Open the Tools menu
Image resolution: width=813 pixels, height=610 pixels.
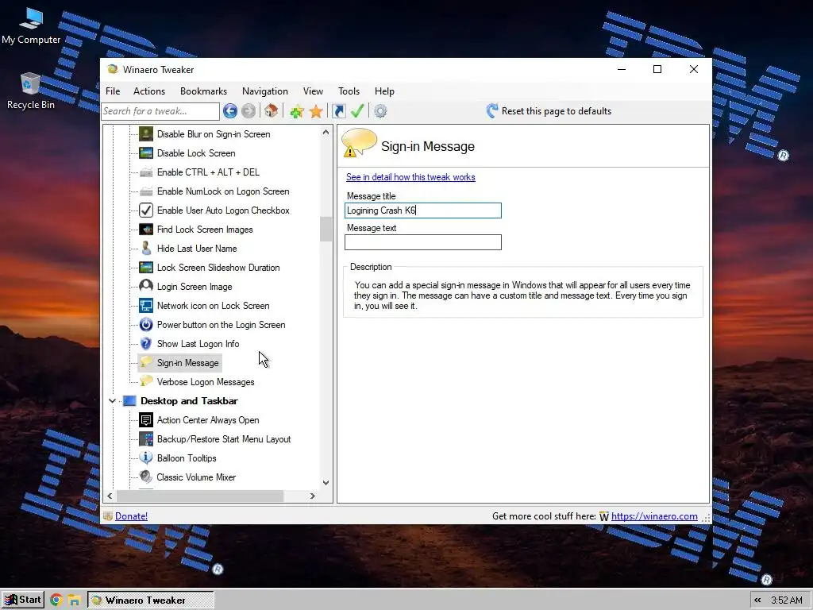349,91
